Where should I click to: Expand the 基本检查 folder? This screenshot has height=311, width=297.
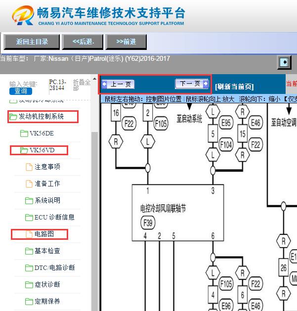[47, 251]
